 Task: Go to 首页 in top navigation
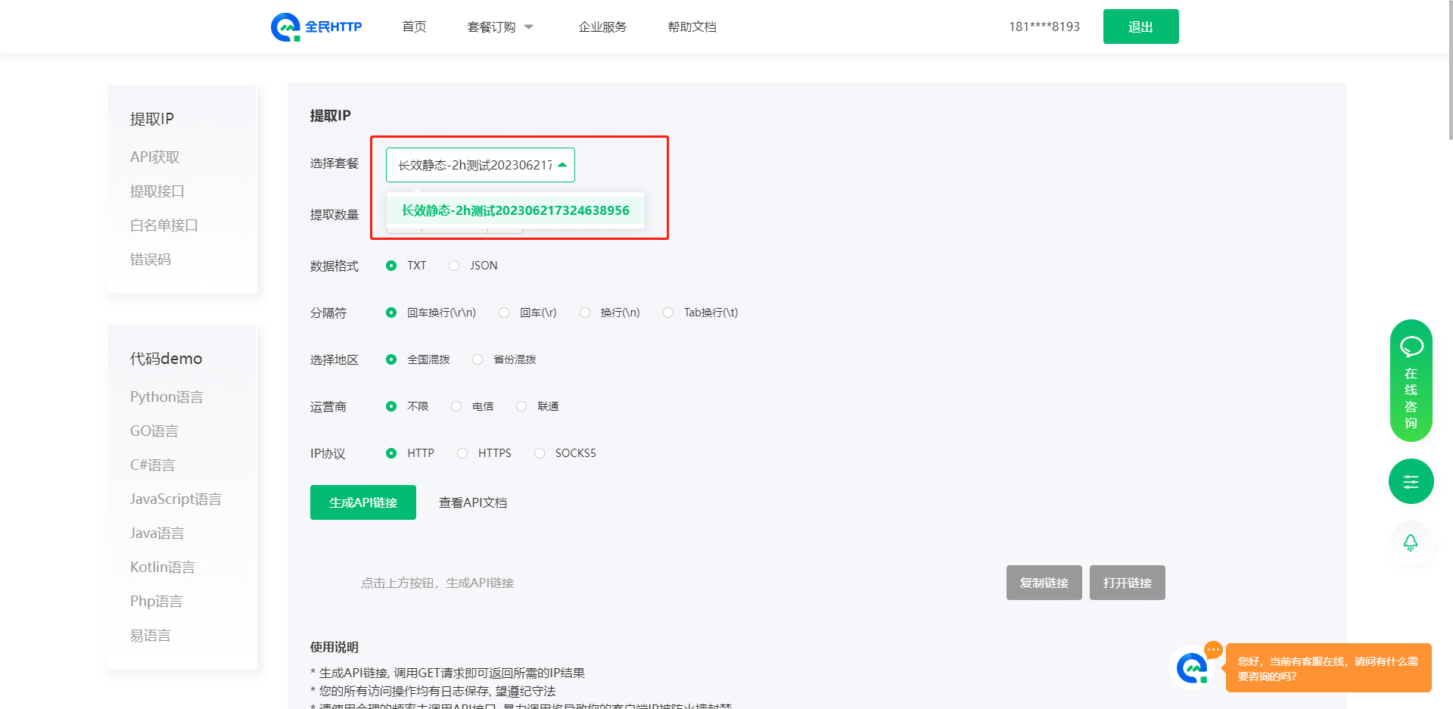tap(414, 26)
